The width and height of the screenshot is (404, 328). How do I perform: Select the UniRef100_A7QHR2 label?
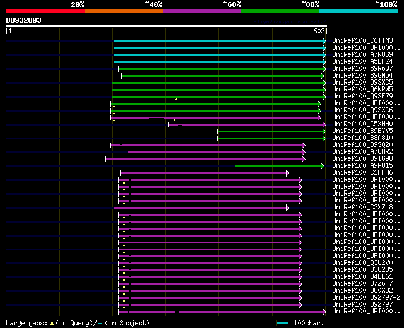(362, 152)
